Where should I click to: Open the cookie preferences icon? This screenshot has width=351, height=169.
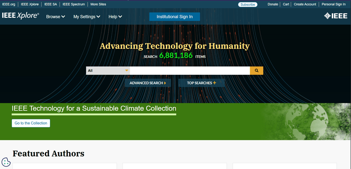pyautogui.click(x=6, y=162)
